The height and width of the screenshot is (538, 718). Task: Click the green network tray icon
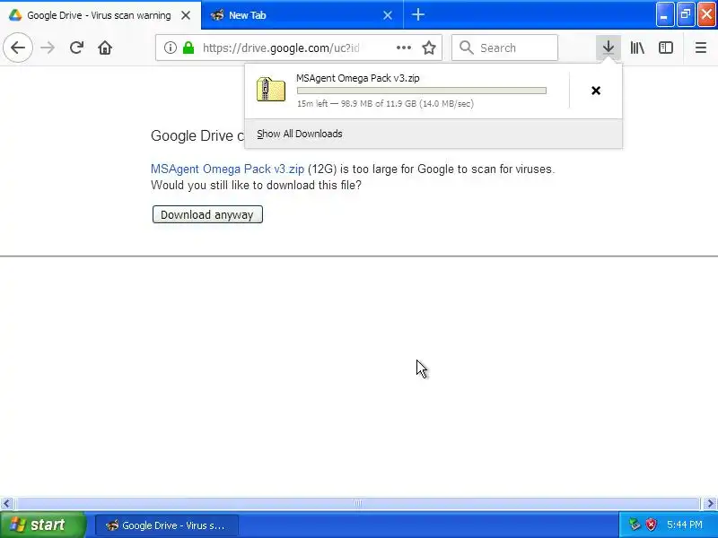click(635, 525)
